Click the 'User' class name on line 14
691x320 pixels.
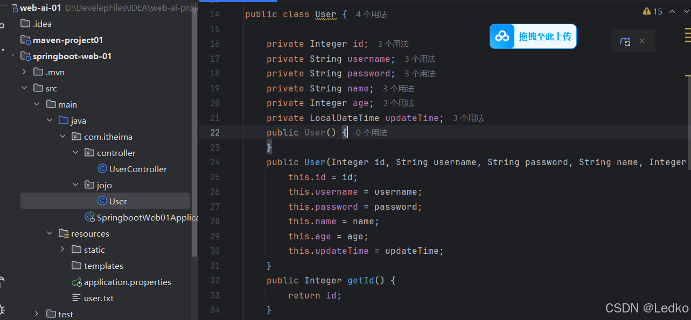click(326, 15)
